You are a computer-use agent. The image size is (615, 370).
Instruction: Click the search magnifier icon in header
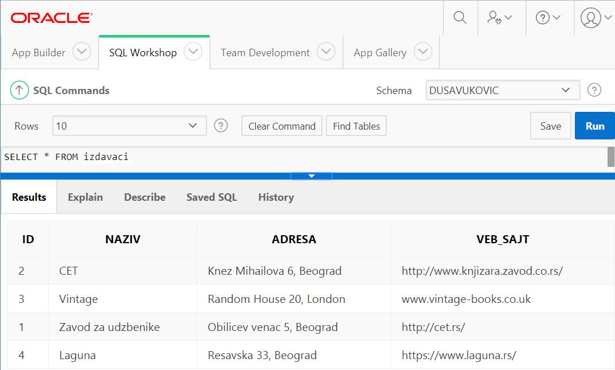(460, 18)
